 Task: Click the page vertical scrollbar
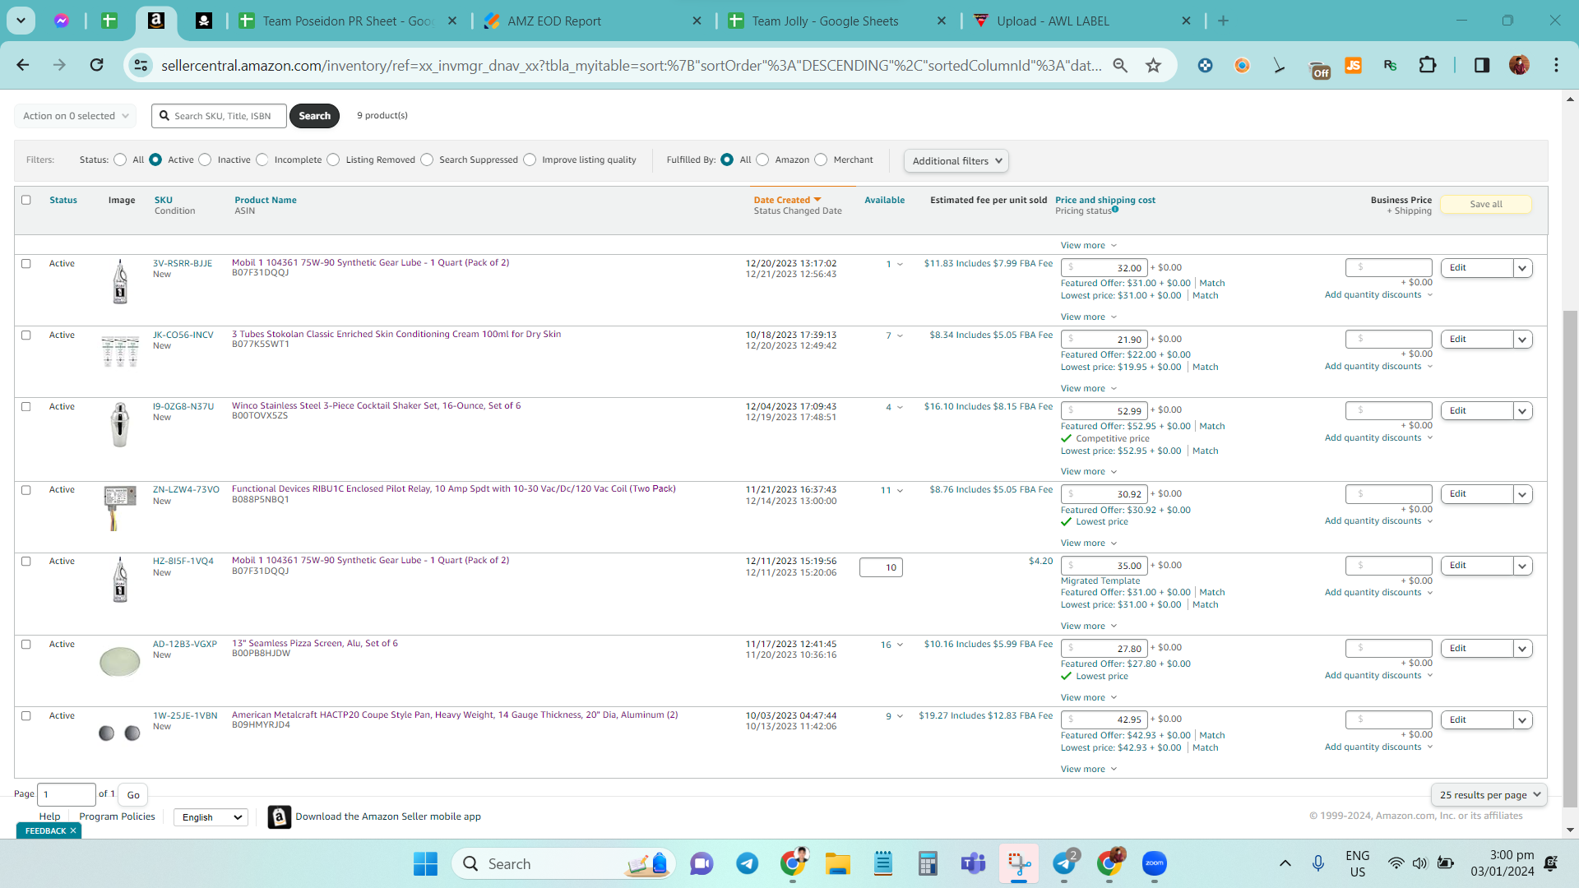coord(1570,559)
